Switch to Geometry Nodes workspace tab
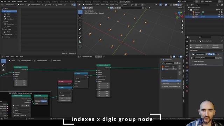 tap(125, 2)
